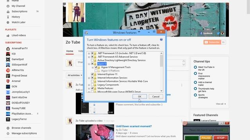Expand .NET Framework 4.5 Advanced Services node

coord(89,57)
